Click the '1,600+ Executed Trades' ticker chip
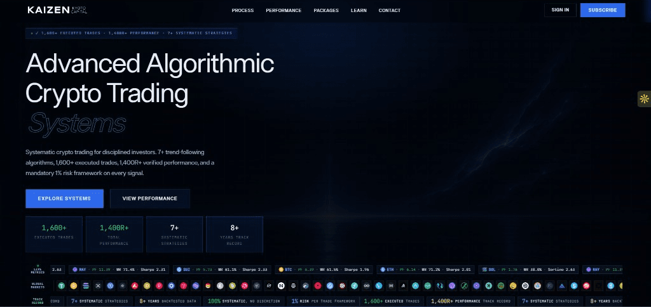This screenshot has width=651, height=307. (392, 301)
